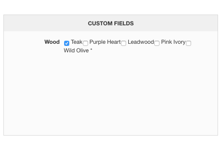
Task: Tick the Leadwood checkbox
Action: point(124,43)
